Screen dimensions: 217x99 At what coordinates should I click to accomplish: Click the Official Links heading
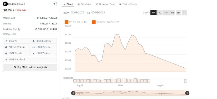click(9, 34)
